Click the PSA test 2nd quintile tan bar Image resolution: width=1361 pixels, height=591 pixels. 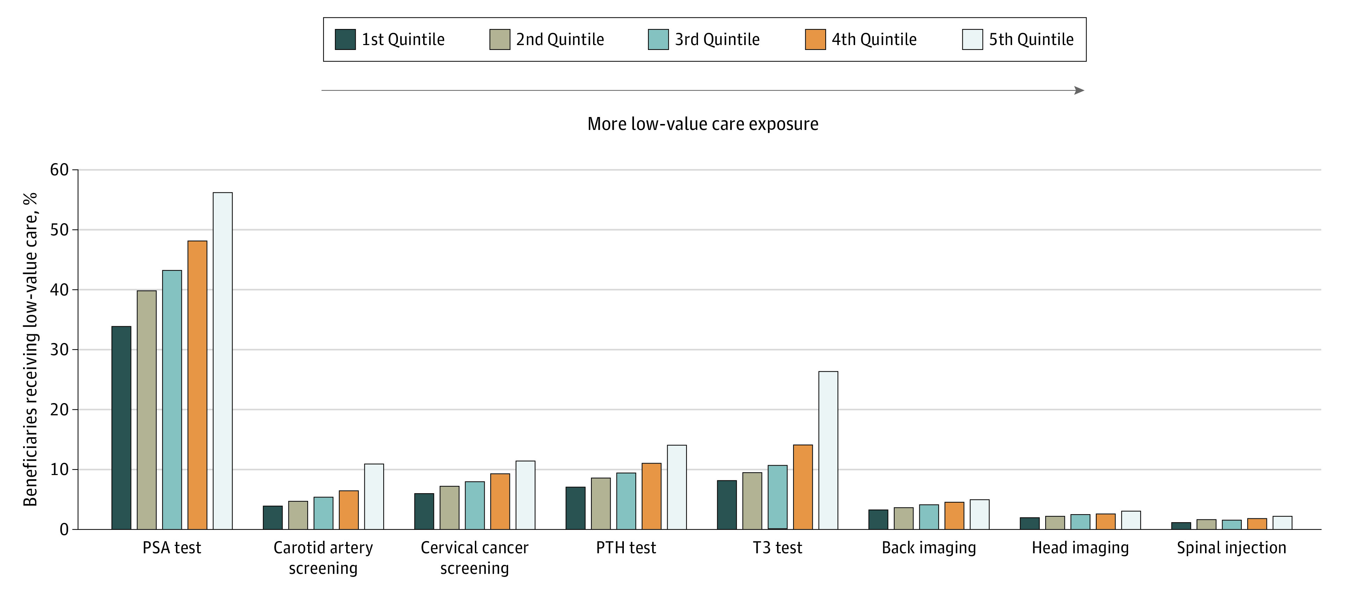[x=147, y=410]
